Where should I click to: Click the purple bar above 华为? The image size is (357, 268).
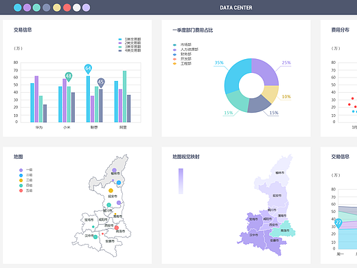36,99
